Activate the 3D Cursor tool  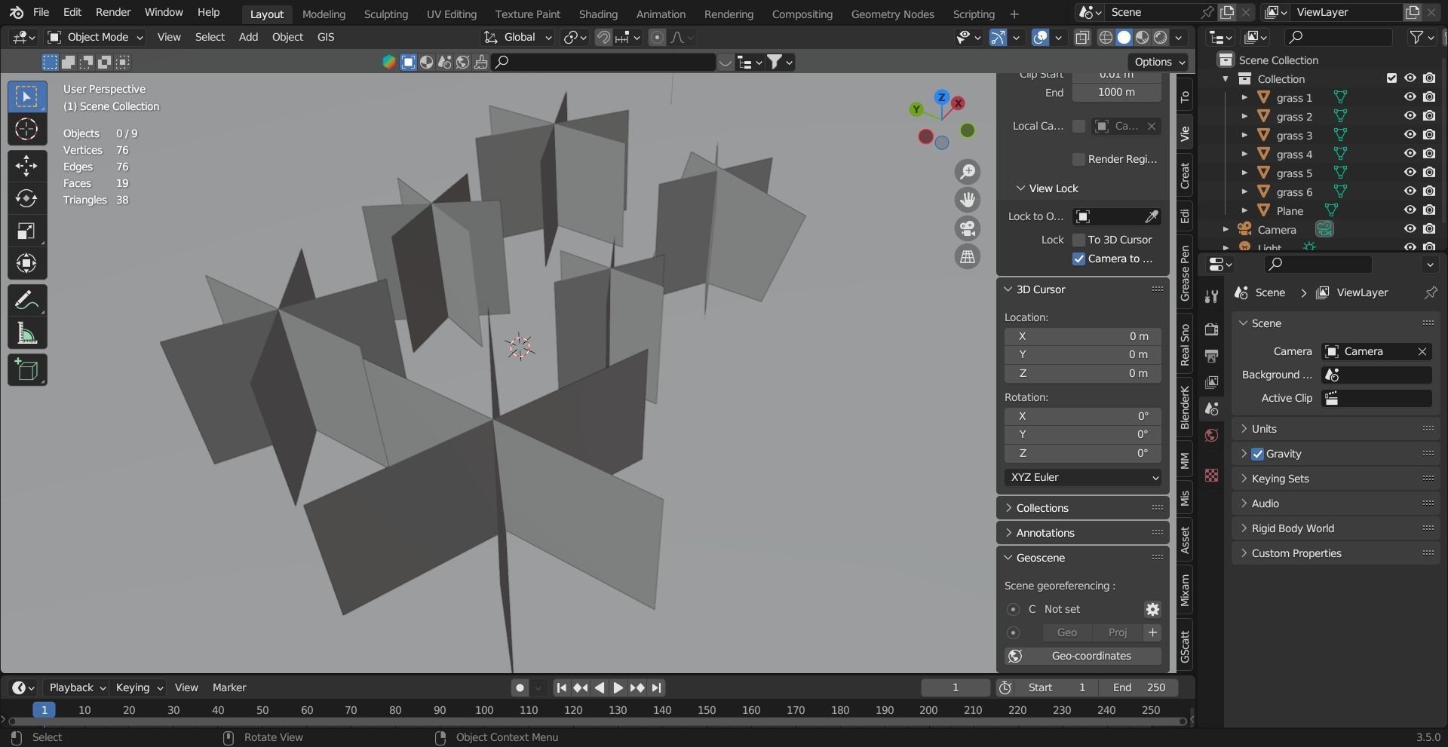27,129
